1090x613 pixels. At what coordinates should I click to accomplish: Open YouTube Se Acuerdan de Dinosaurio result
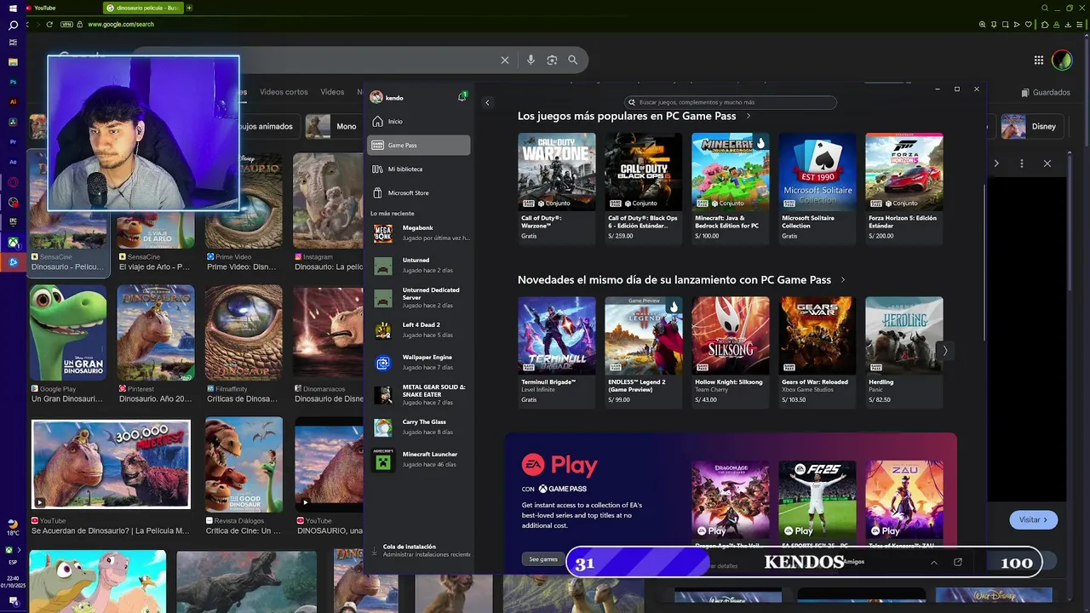[x=111, y=477]
